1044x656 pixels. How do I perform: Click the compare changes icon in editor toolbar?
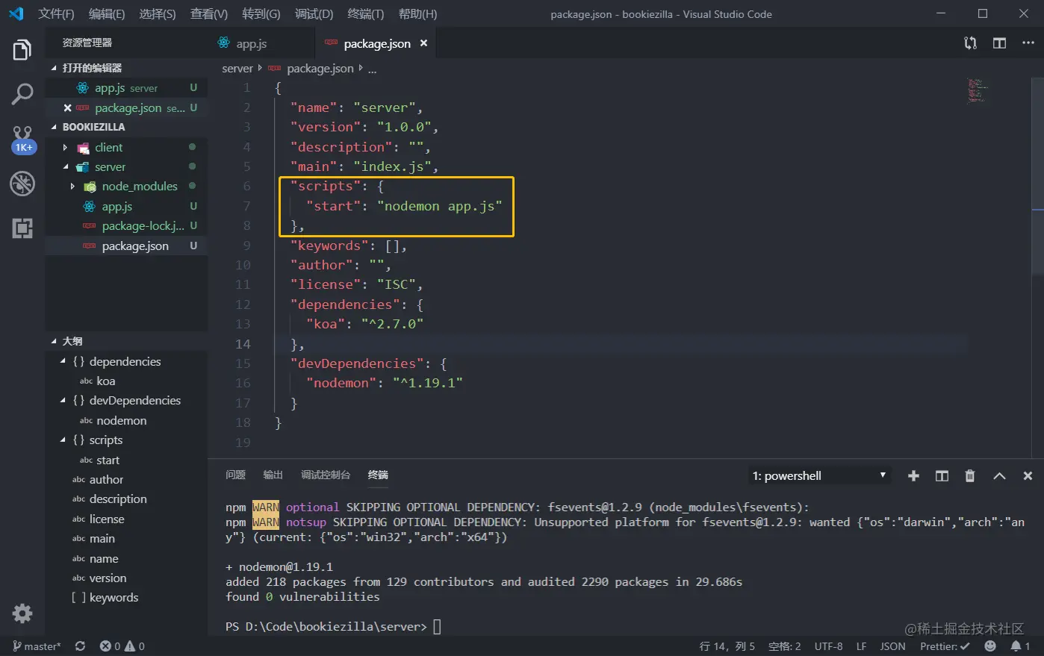[970, 43]
